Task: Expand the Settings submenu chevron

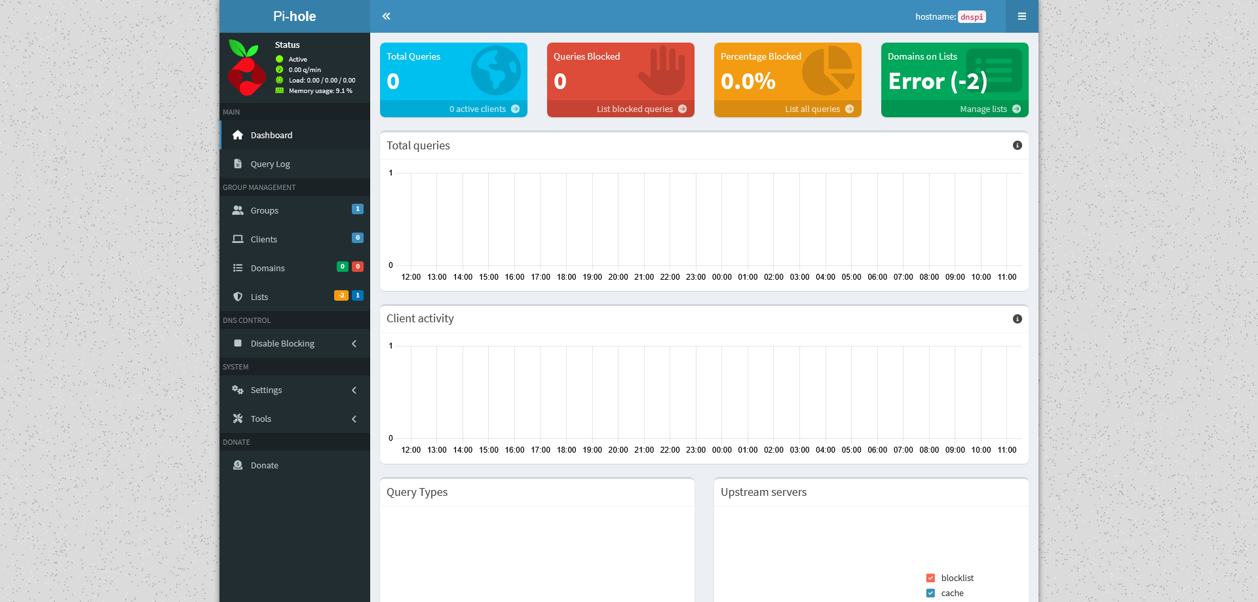Action: [354, 390]
